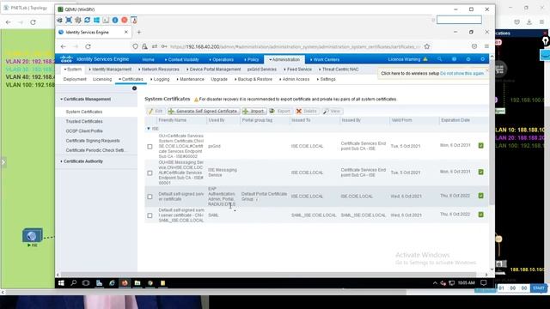Open the Upgrade tab
550x309 pixels.
point(219,79)
